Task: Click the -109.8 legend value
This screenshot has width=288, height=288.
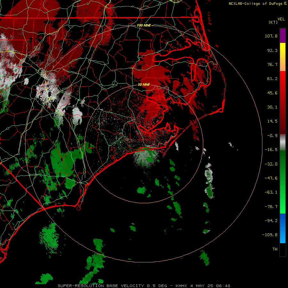Action: click(x=270, y=235)
